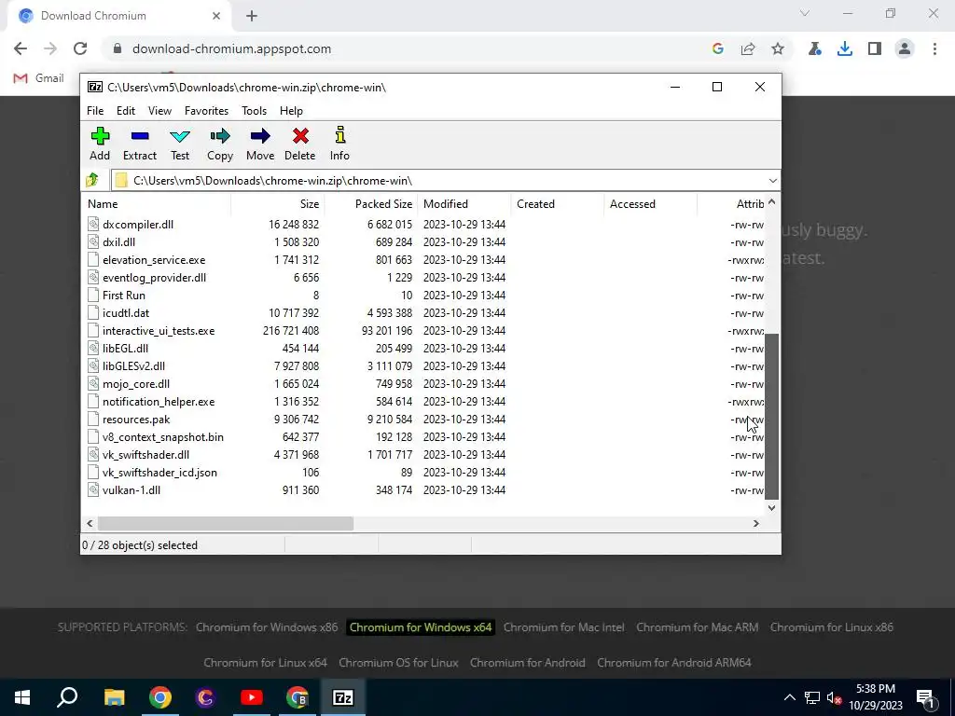Click the Chrome downloads icon in the browser toolbar
This screenshot has width=955, height=716.
[844, 48]
